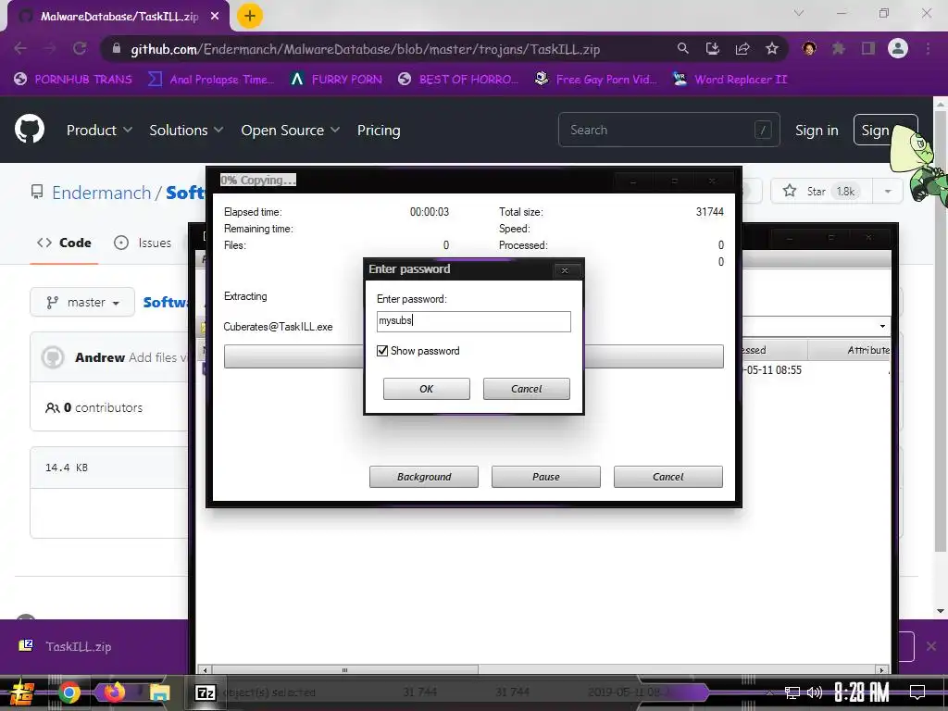Open the 7-Zip path dropdown arrow
Image resolution: width=948 pixels, height=711 pixels.
(882, 326)
